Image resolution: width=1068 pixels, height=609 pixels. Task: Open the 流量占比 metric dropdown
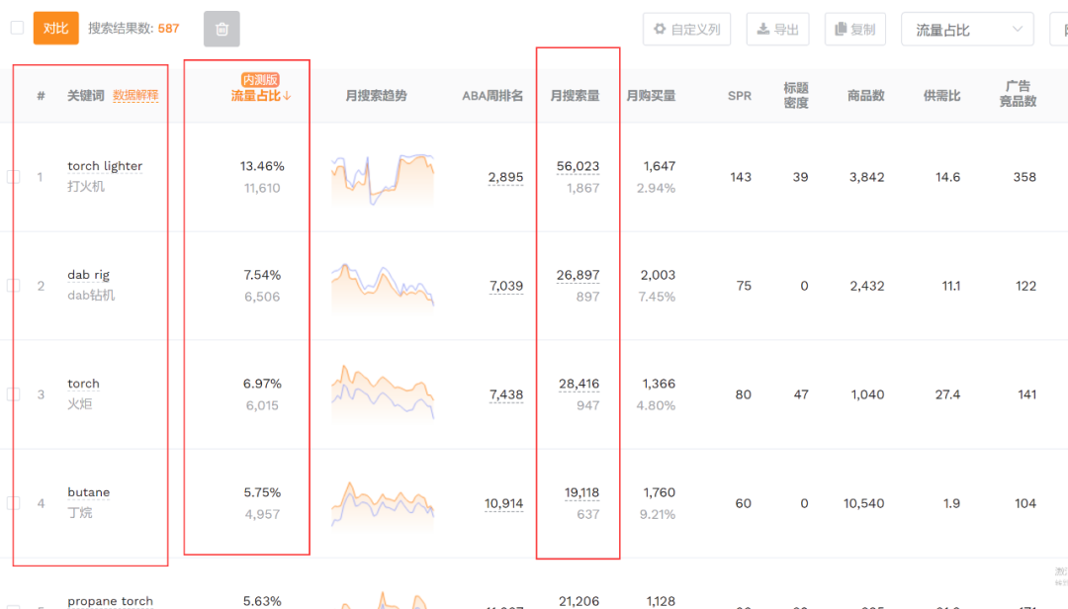(966, 29)
